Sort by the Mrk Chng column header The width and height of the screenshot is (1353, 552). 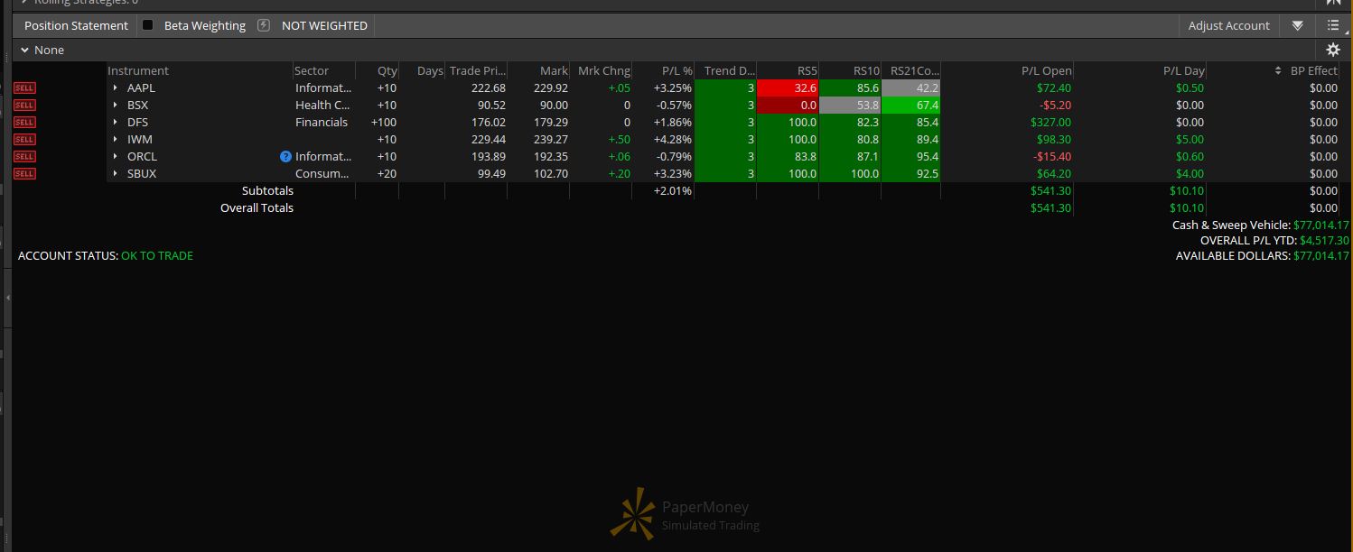click(x=604, y=71)
